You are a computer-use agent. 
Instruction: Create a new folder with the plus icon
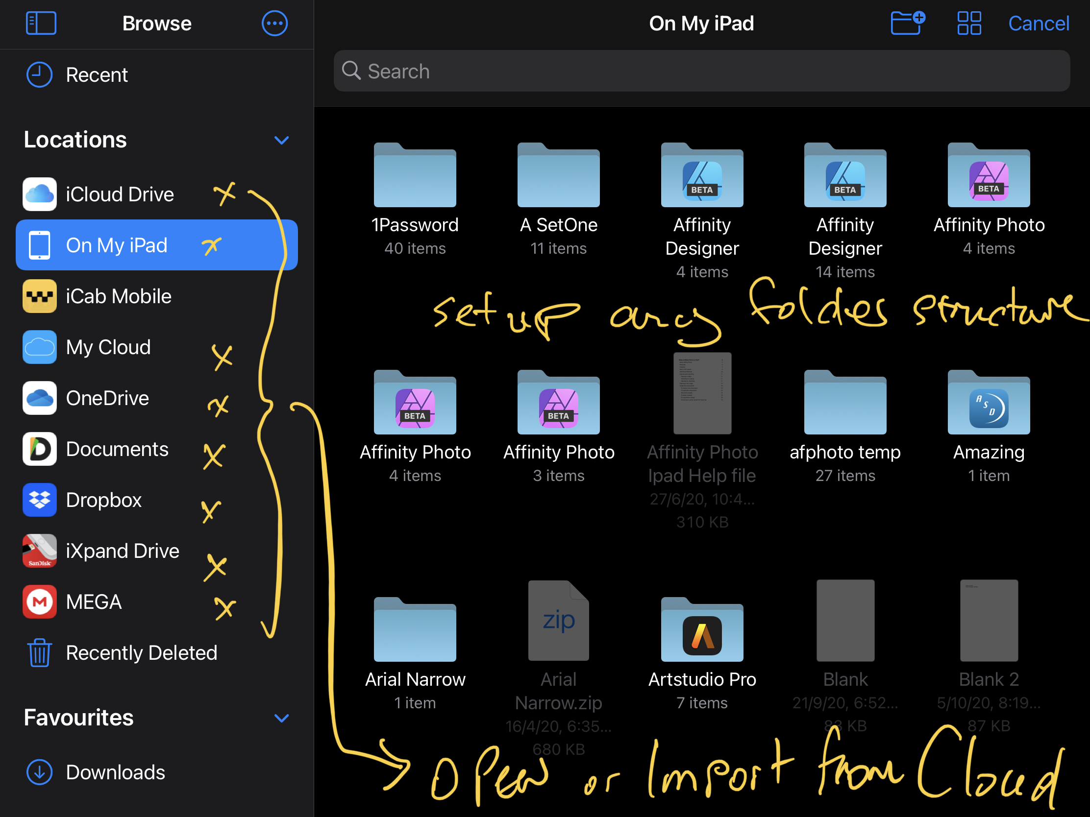pyautogui.click(x=908, y=23)
